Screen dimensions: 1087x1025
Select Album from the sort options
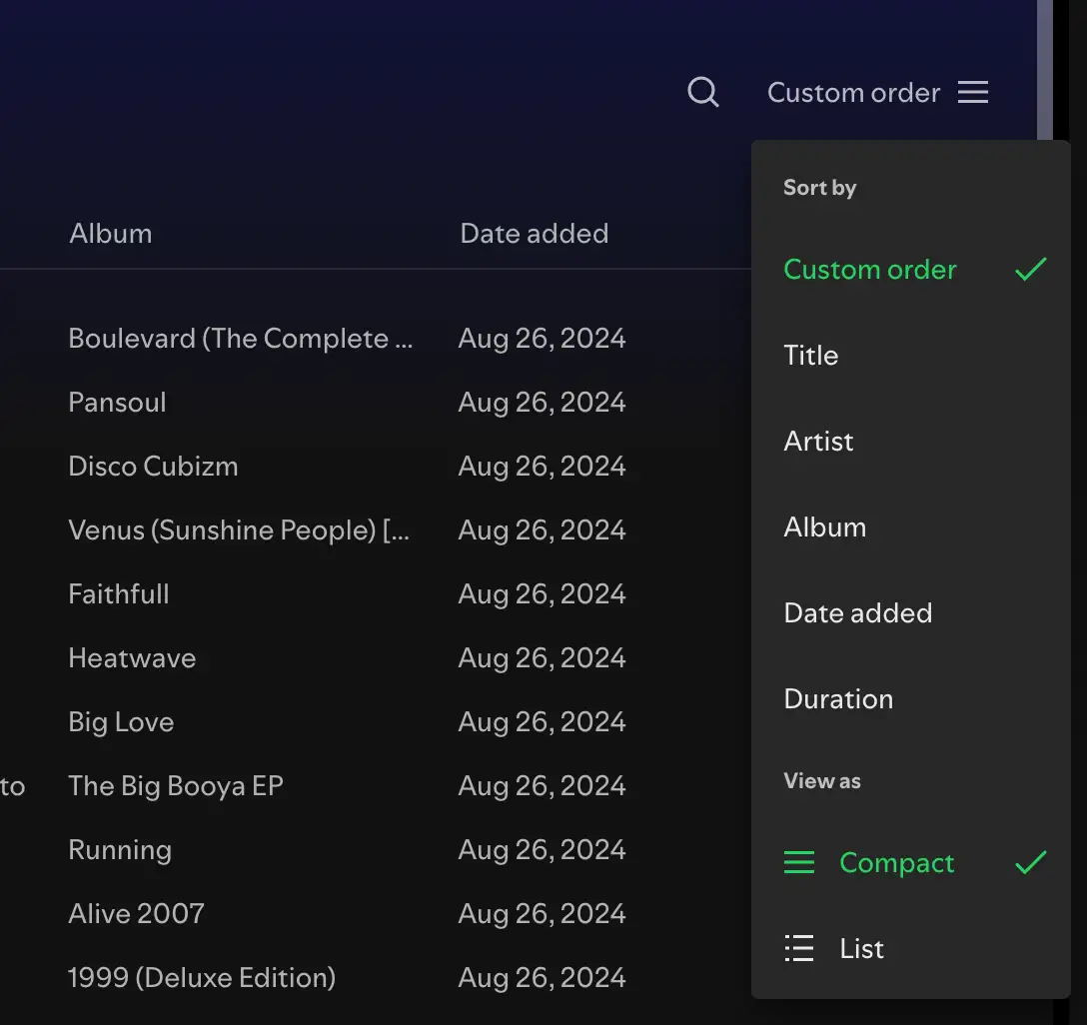(825, 526)
